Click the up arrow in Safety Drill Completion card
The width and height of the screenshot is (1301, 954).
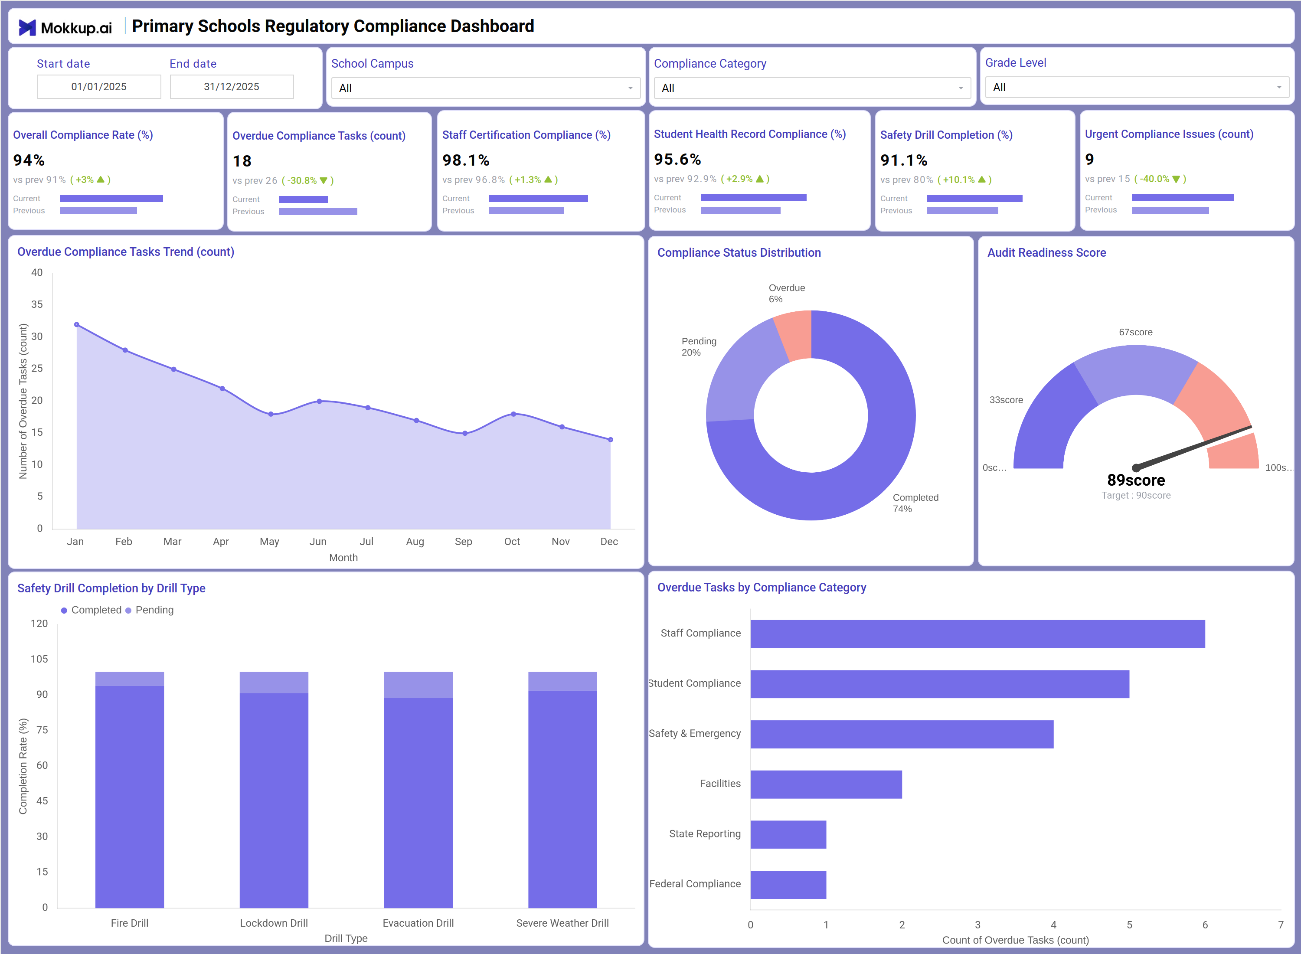pyautogui.click(x=982, y=180)
